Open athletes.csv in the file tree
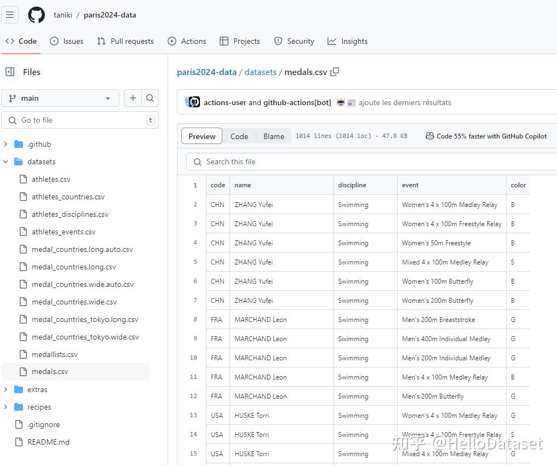557x466 pixels. coord(51,179)
